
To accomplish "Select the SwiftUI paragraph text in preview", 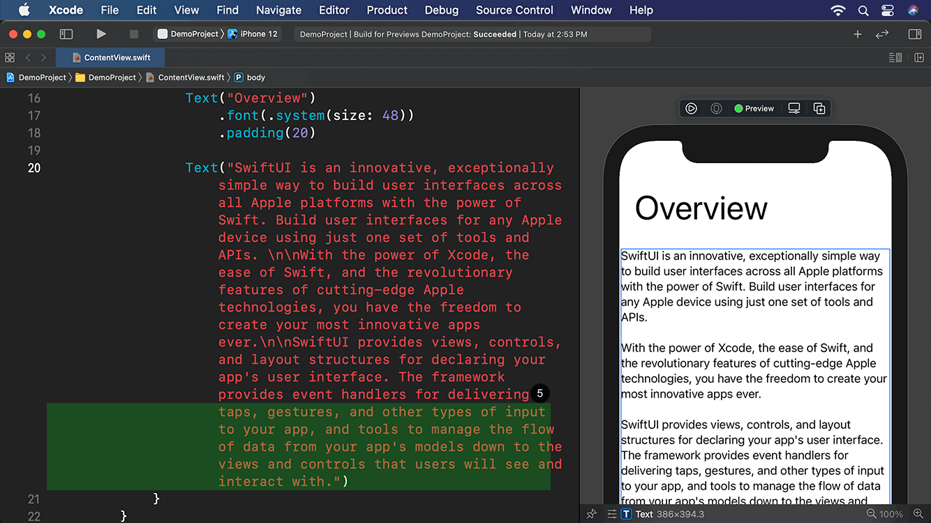I will [x=754, y=377].
